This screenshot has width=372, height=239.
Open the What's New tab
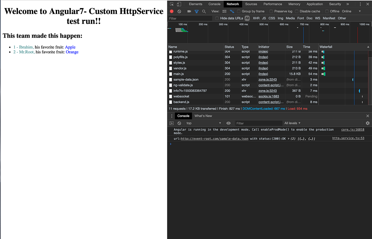[x=203, y=116]
